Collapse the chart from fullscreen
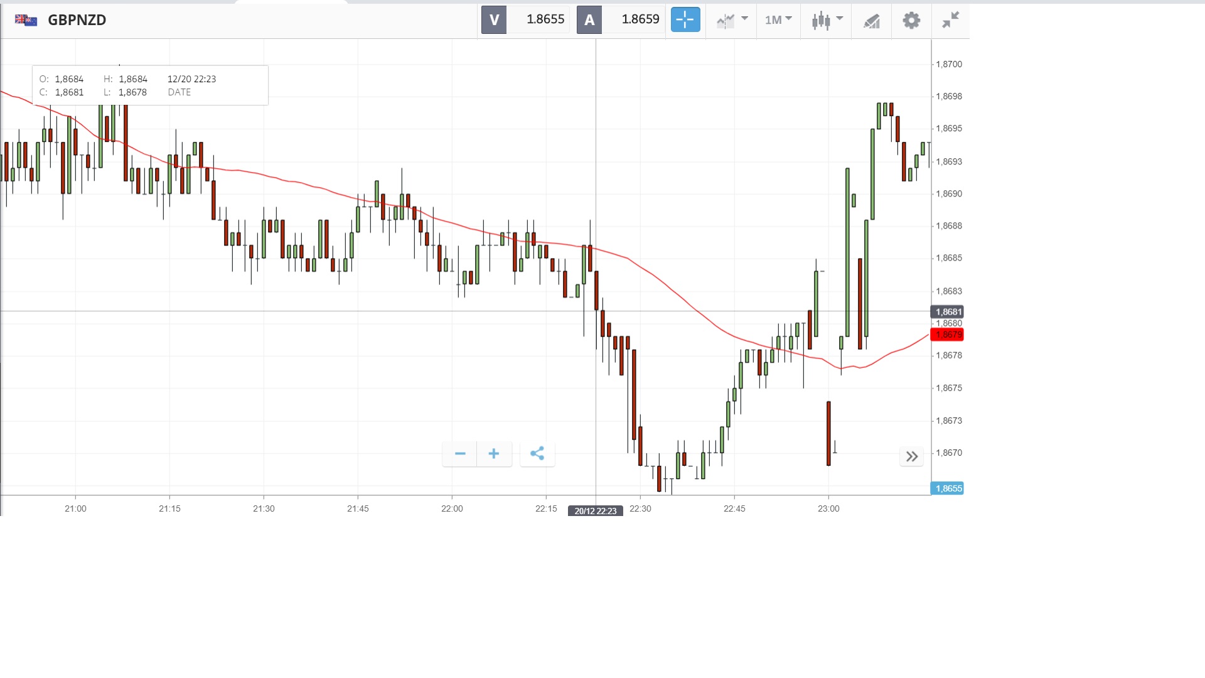This screenshot has width=1205, height=678. [x=950, y=20]
